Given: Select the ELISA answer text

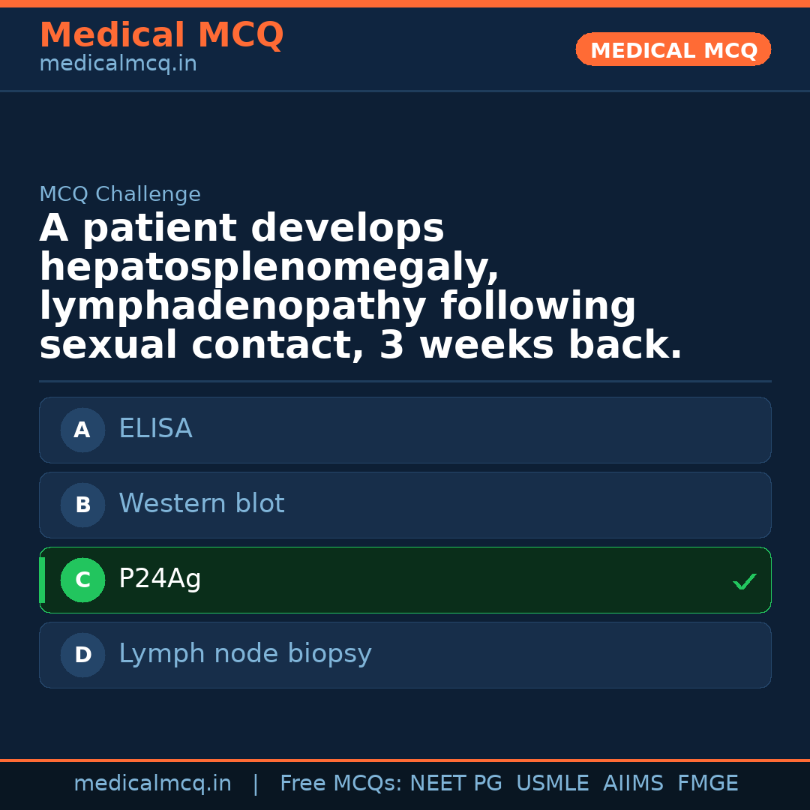Looking at the screenshot, I should (x=155, y=429).
